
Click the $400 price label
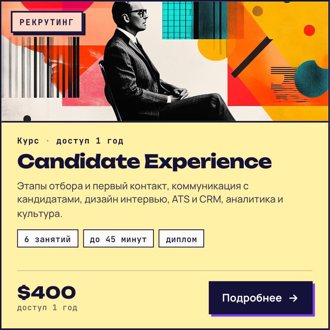click(47, 292)
